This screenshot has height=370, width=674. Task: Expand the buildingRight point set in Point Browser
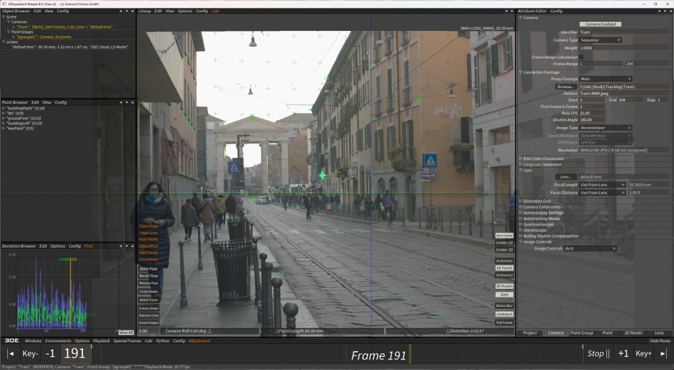coord(4,108)
